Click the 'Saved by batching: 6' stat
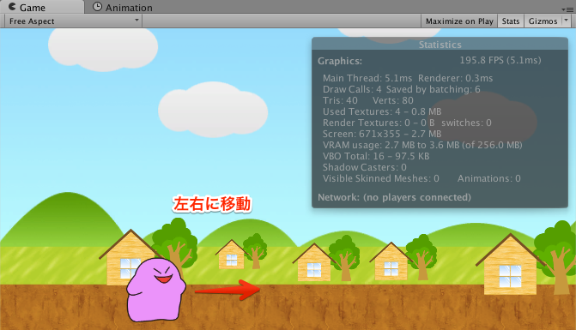Screen dimensions: 576x330 [x=434, y=89]
